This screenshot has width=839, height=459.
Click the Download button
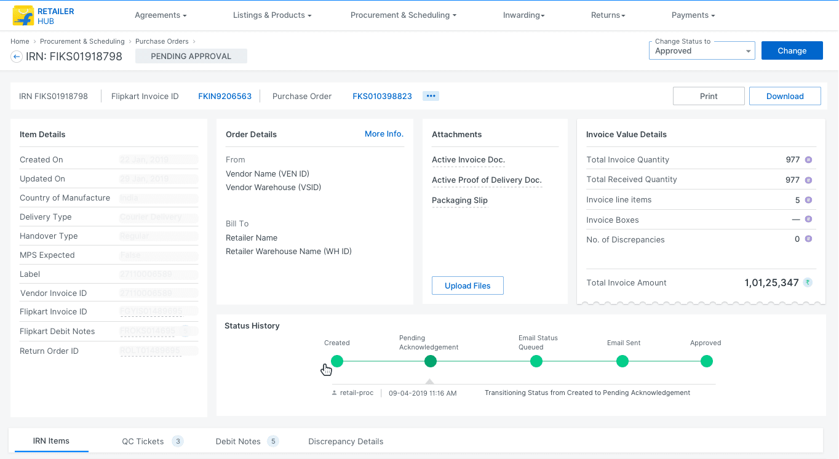[x=785, y=96]
